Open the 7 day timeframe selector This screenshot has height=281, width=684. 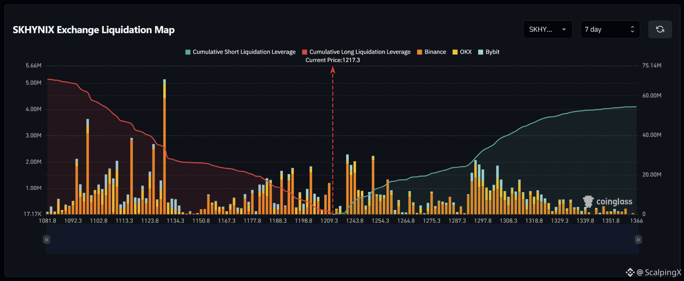tap(610, 29)
